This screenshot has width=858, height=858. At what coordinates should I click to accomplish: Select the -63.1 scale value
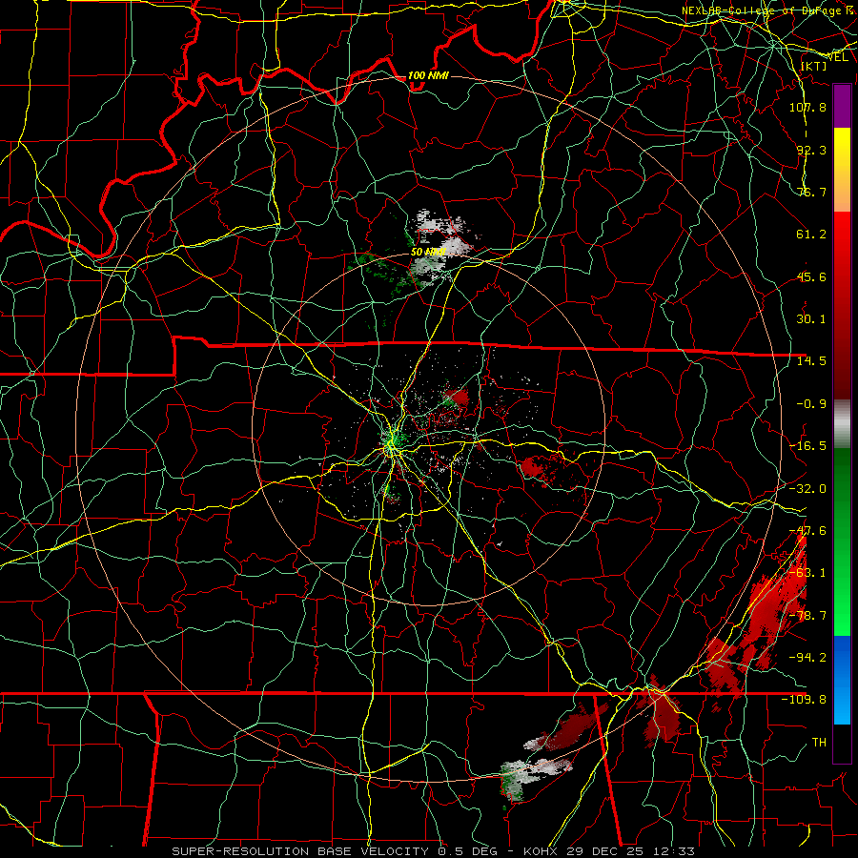pos(807,573)
